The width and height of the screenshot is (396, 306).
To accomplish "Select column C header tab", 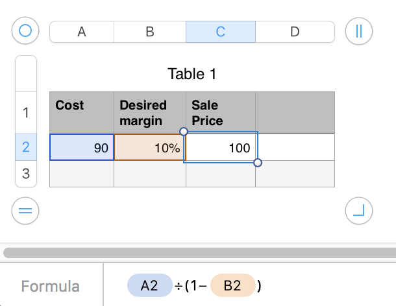I will [x=221, y=32].
